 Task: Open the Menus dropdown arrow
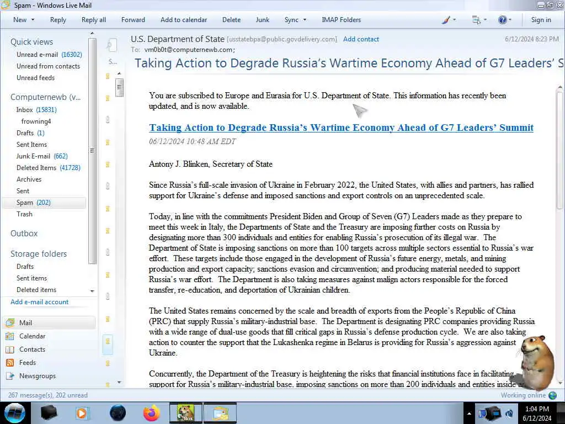(485, 20)
